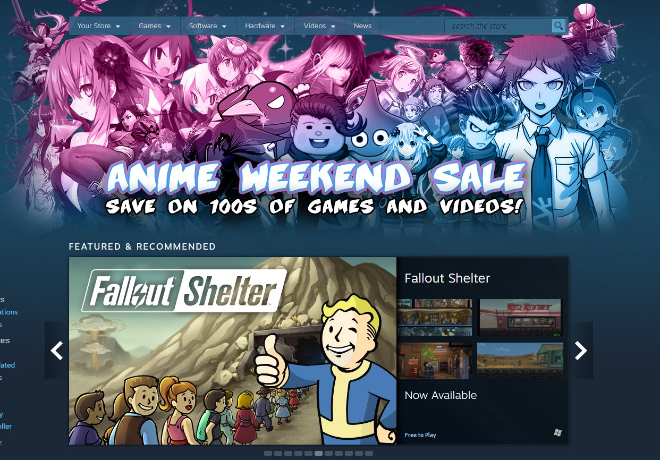Click the Fallout Shelter main capsule image
Viewport: 660px width, 460px height.
pos(233,351)
